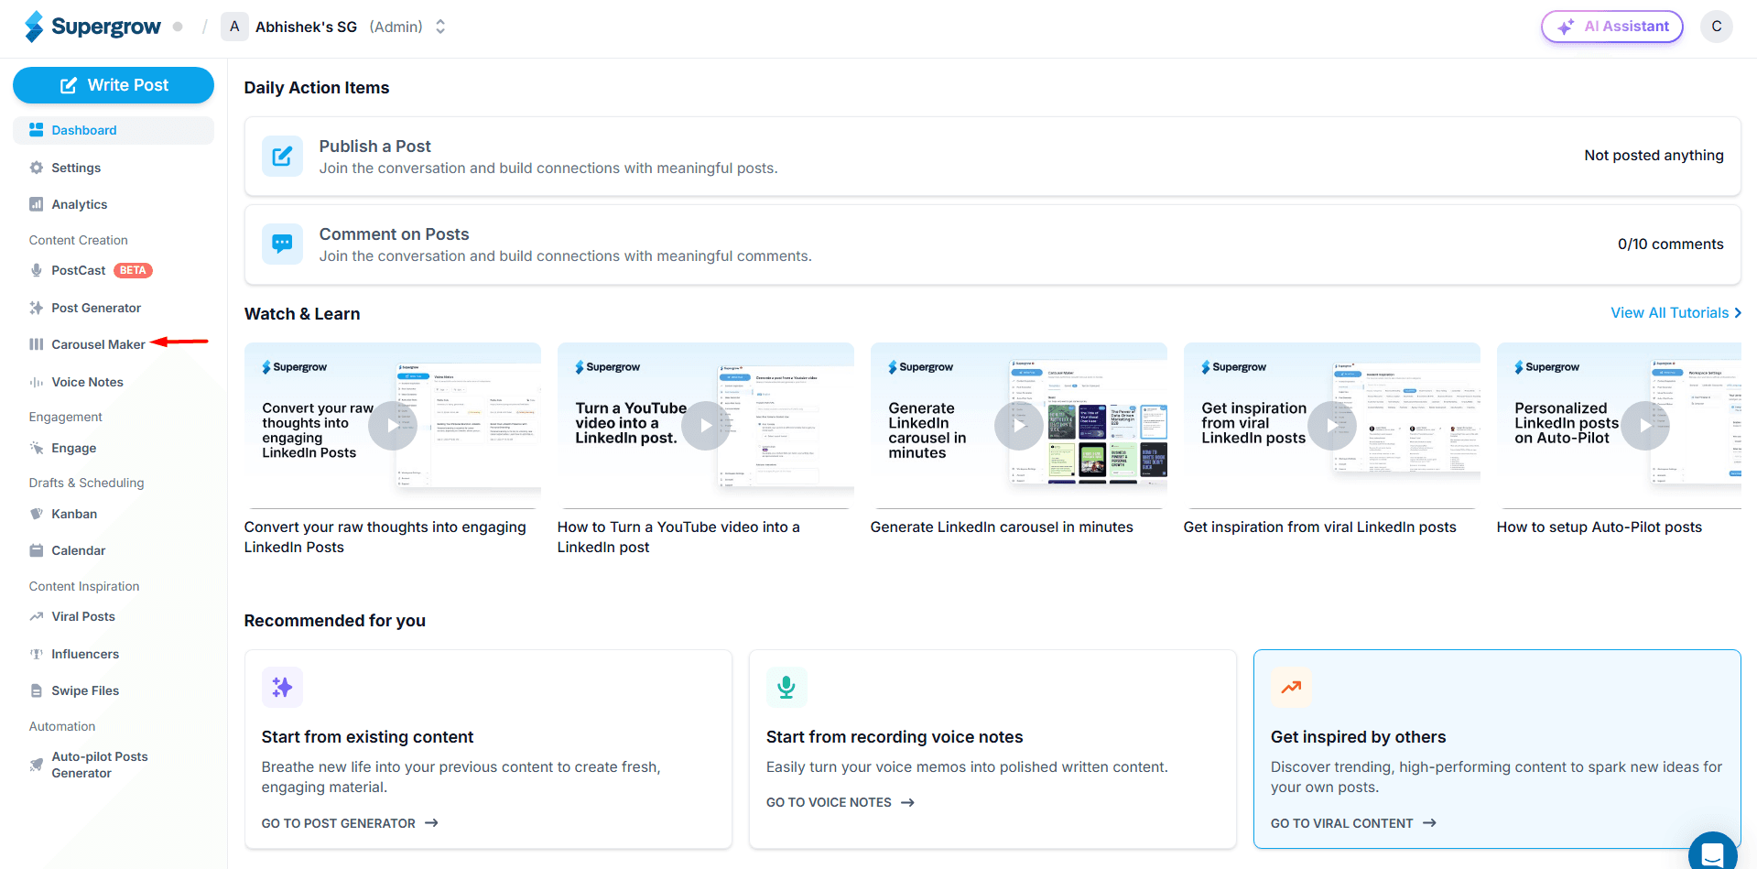The width and height of the screenshot is (1757, 869).
Task: Play the Turn a YouTube video tutorial
Action: 706,426
